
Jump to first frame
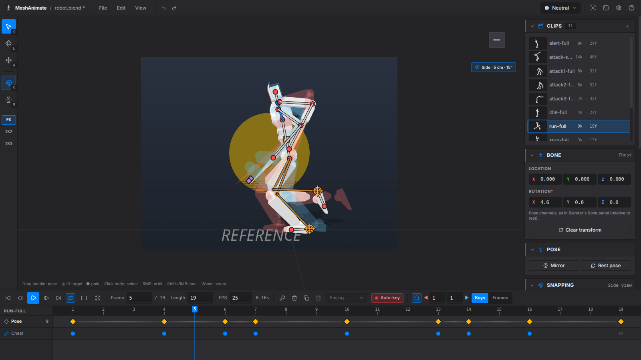pyautogui.click(x=8, y=298)
